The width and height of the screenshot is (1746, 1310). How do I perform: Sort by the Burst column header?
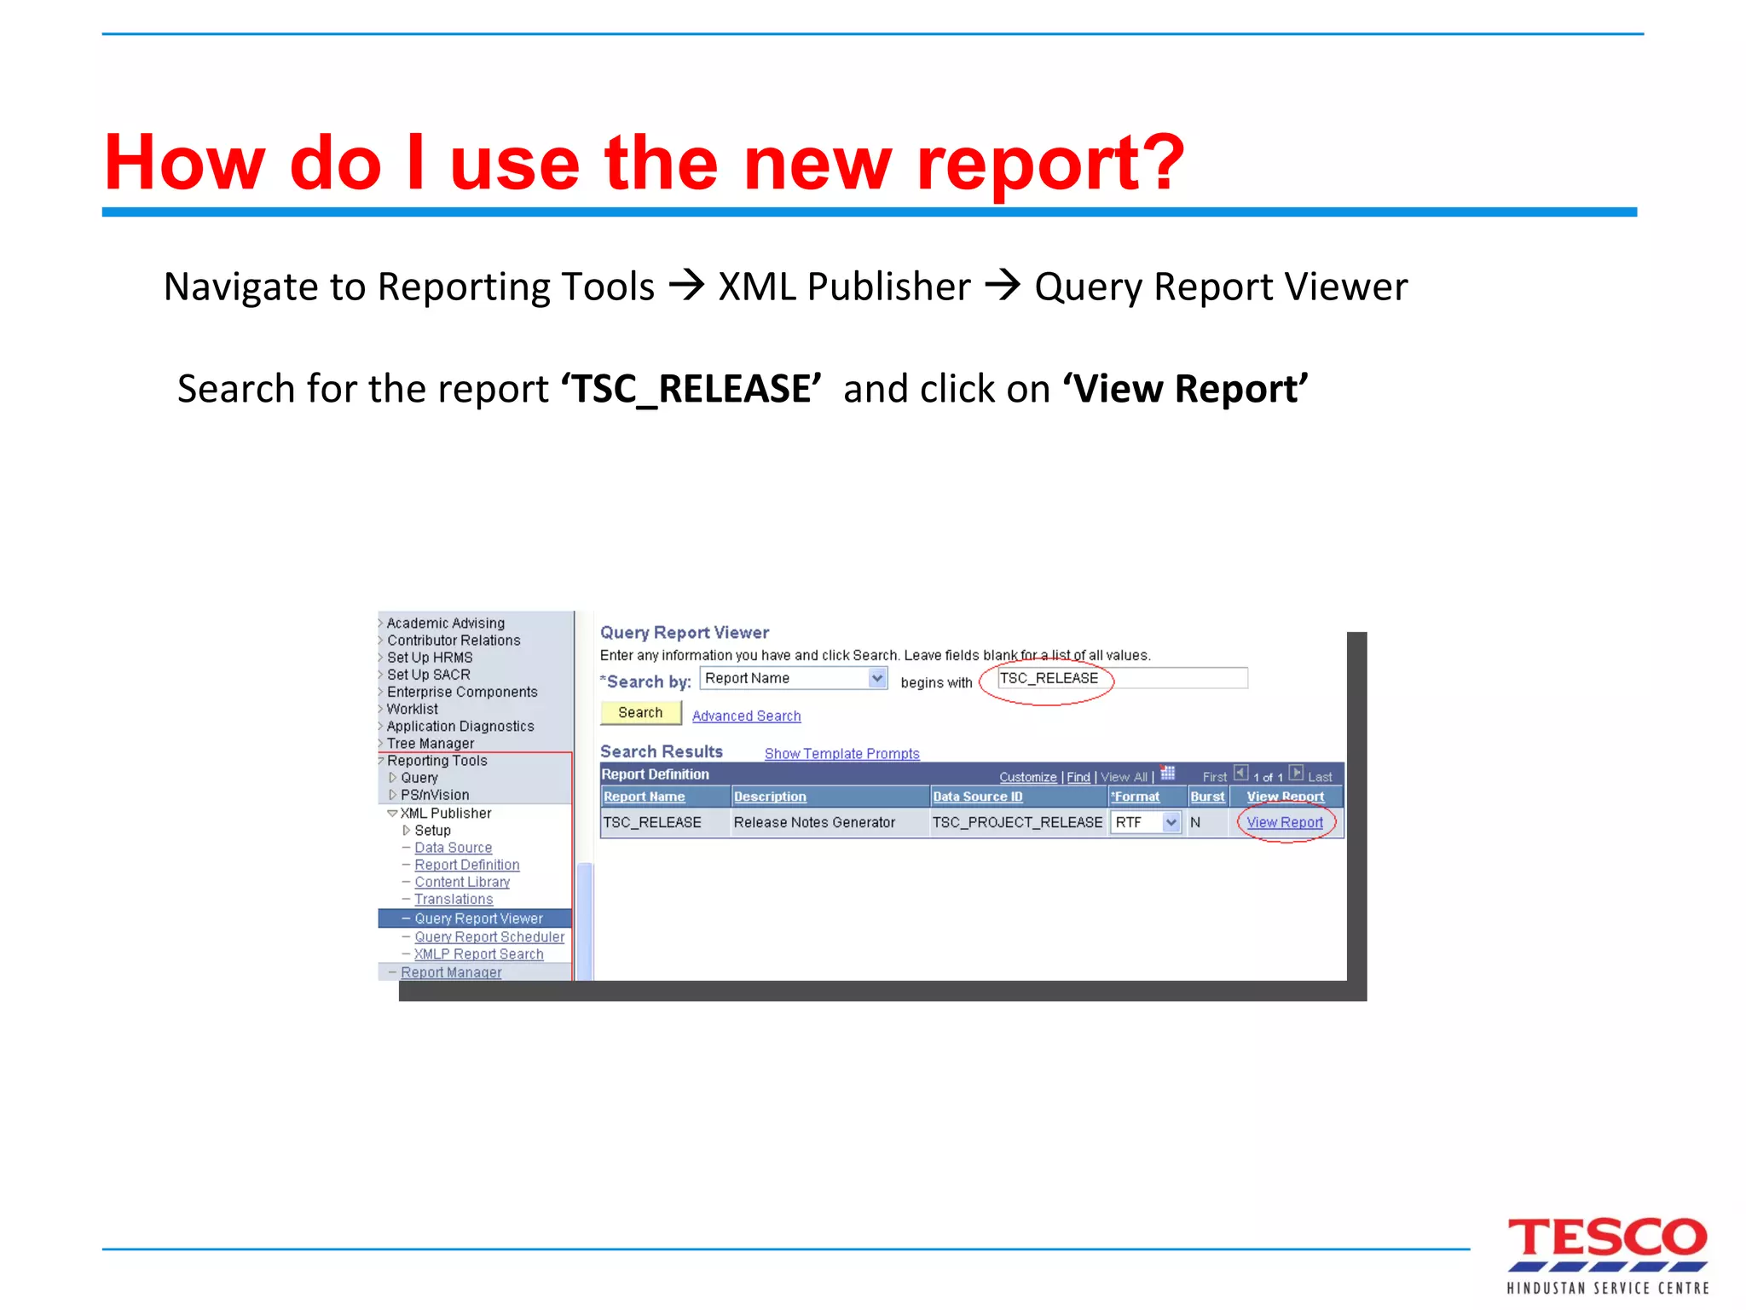tap(1207, 797)
